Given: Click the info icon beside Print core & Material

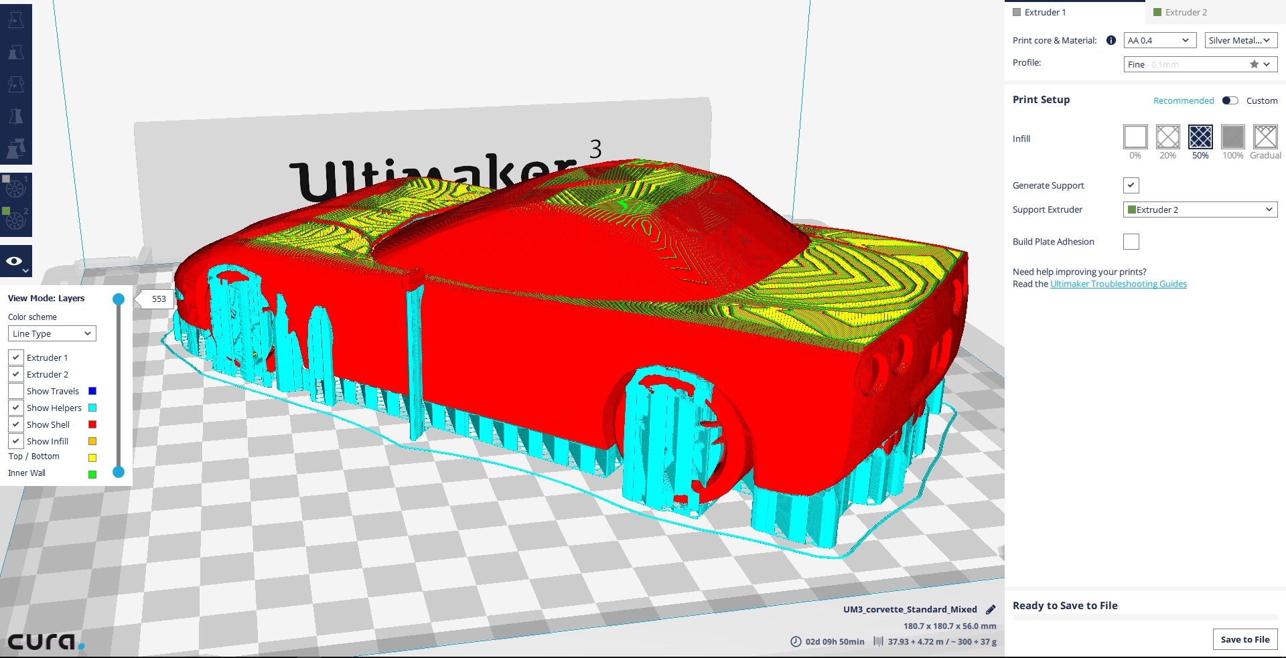Looking at the screenshot, I should point(1111,40).
